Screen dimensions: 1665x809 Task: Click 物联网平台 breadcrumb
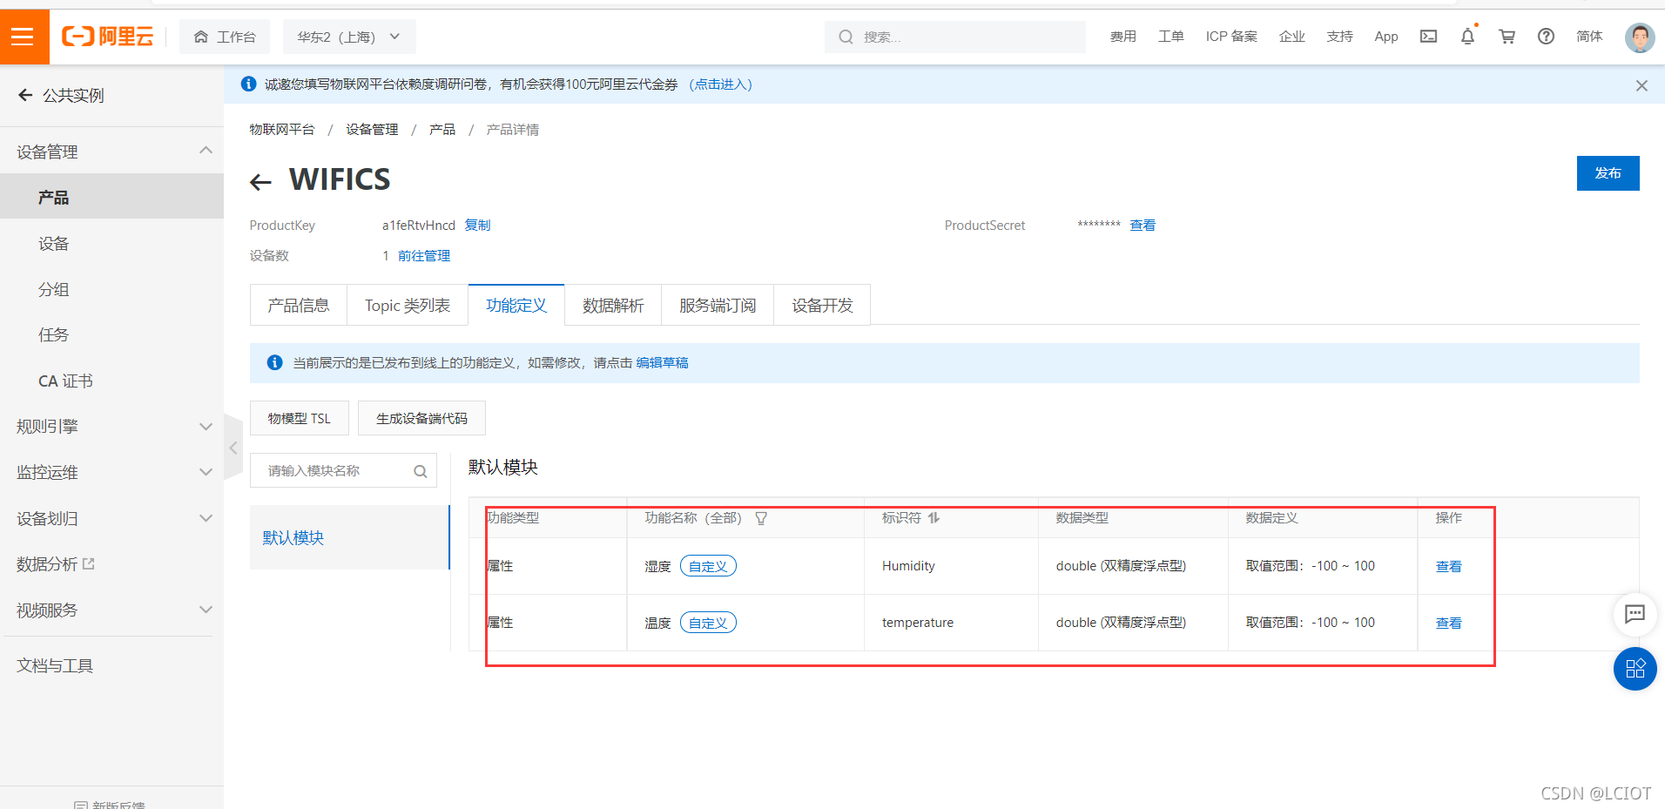pyautogui.click(x=282, y=130)
